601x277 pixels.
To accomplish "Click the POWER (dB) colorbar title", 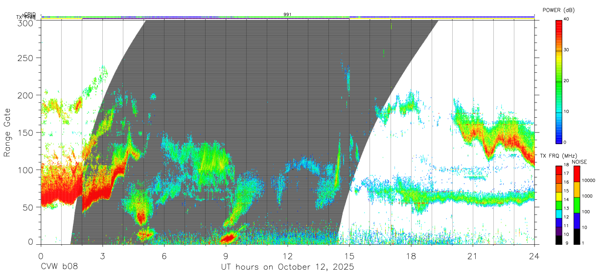I will 559,10.
